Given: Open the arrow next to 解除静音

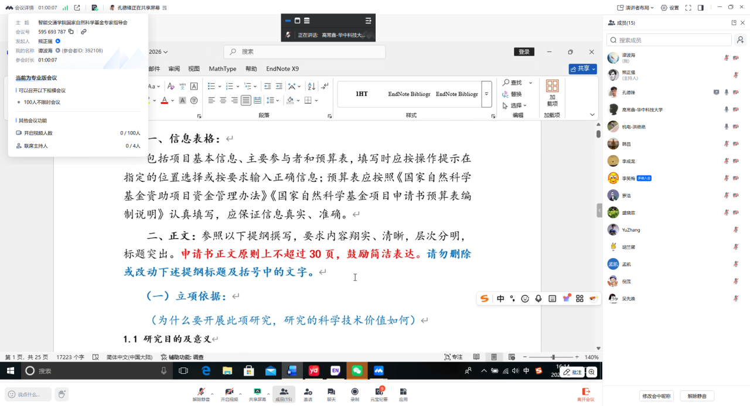Looking at the screenshot, I should coord(212,393).
